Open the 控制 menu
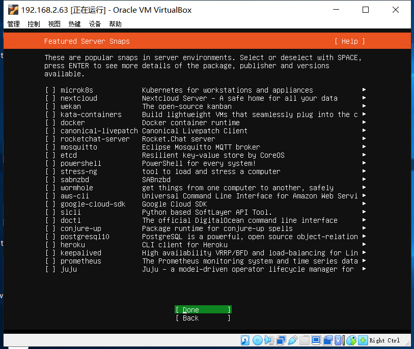The width and height of the screenshot is (414, 349). (34, 24)
